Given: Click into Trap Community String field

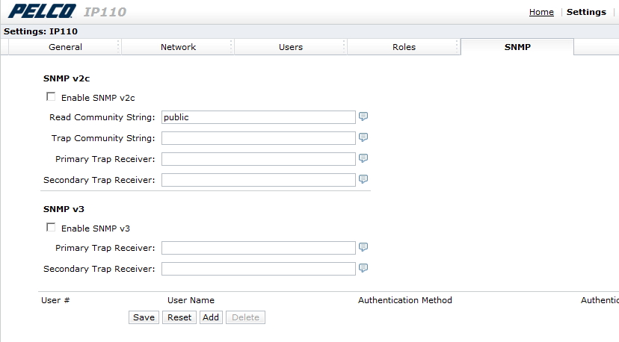Looking at the screenshot, I should click(x=258, y=138).
